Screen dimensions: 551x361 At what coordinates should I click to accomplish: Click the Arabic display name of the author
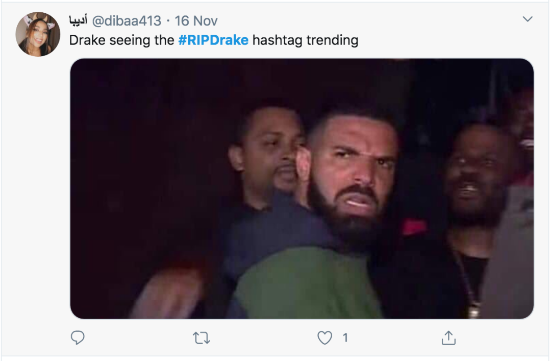coord(79,20)
